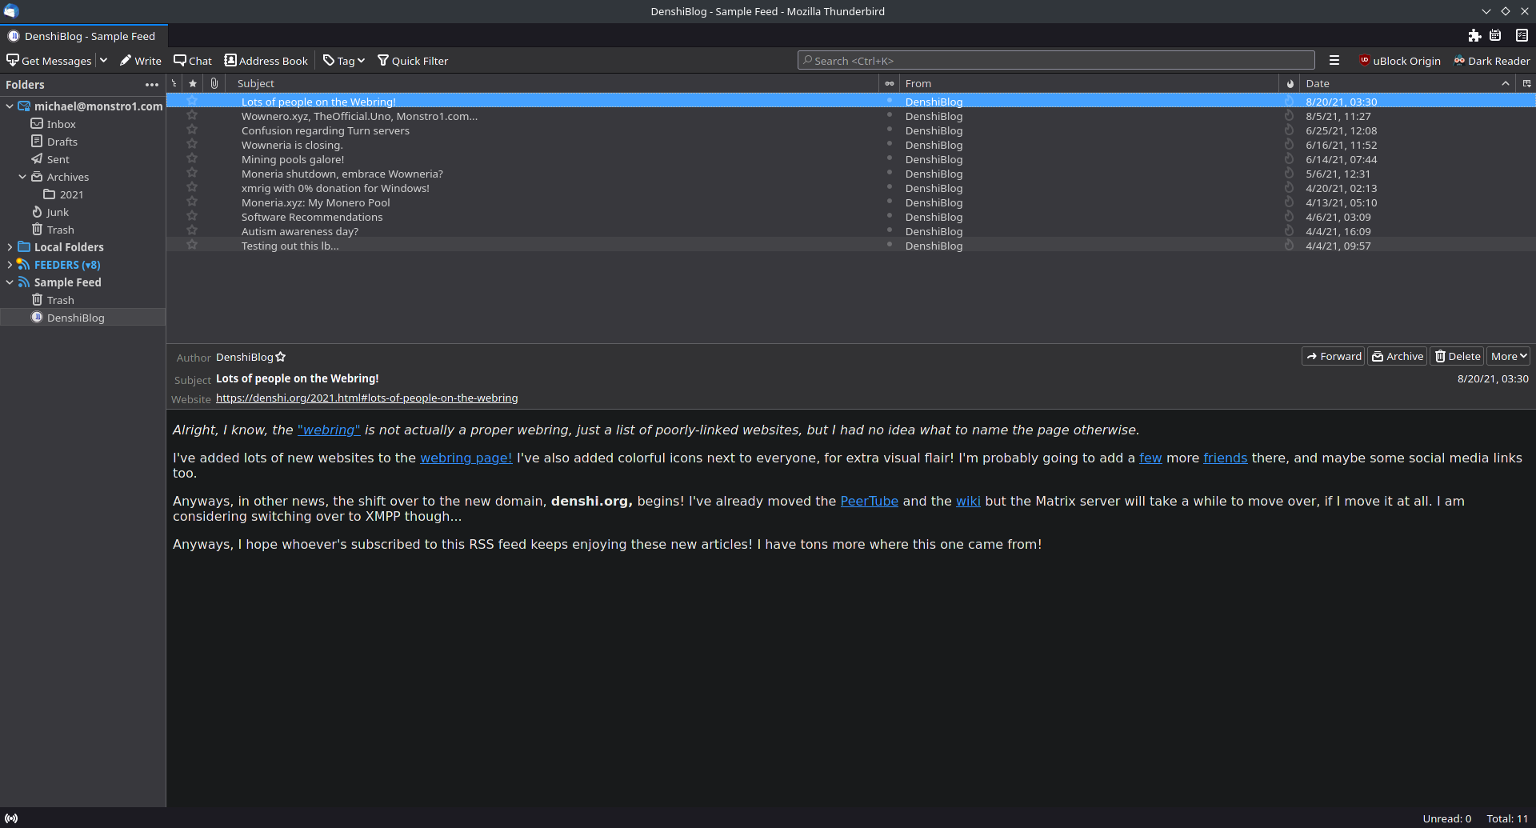This screenshot has height=828, width=1536.
Task: Click the star next to author DenshiBlog
Action: (281, 357)
